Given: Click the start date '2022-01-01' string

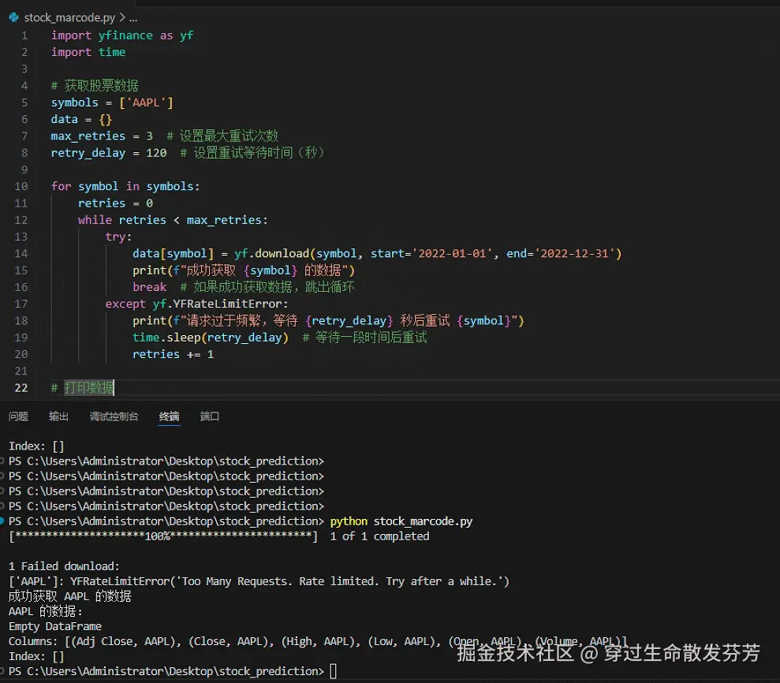Looking at the screenshot, I should [452, 254].
